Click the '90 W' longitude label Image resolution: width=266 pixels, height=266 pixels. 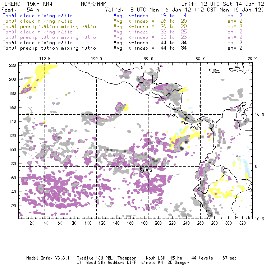pos(148,59)
